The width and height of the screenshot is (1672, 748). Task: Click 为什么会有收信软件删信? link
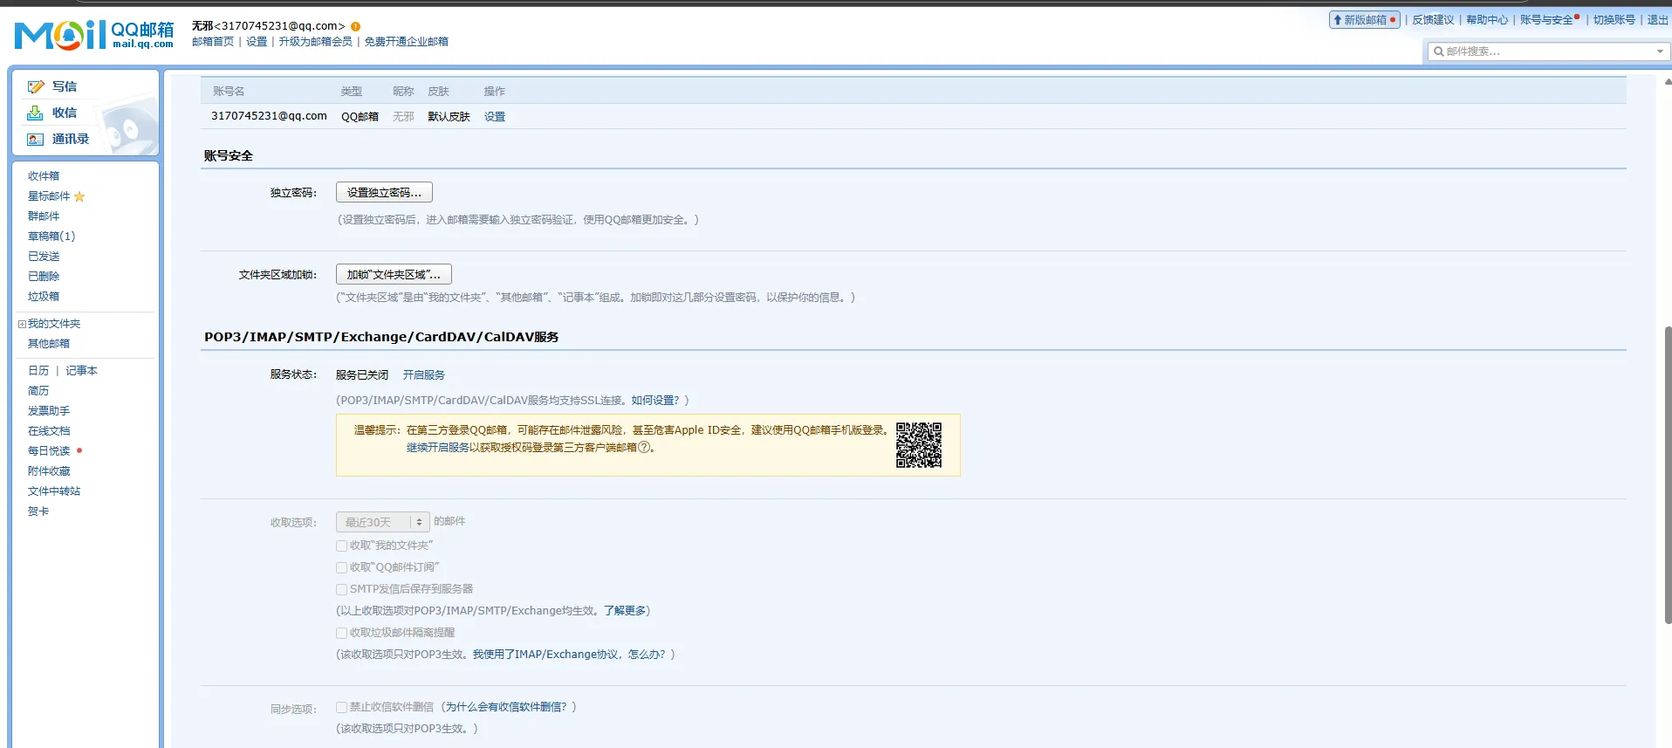[506, 707]
